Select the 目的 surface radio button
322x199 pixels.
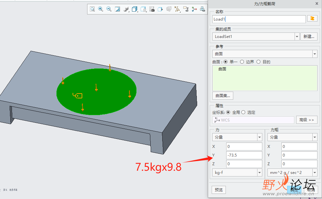[x=258, y=62]
